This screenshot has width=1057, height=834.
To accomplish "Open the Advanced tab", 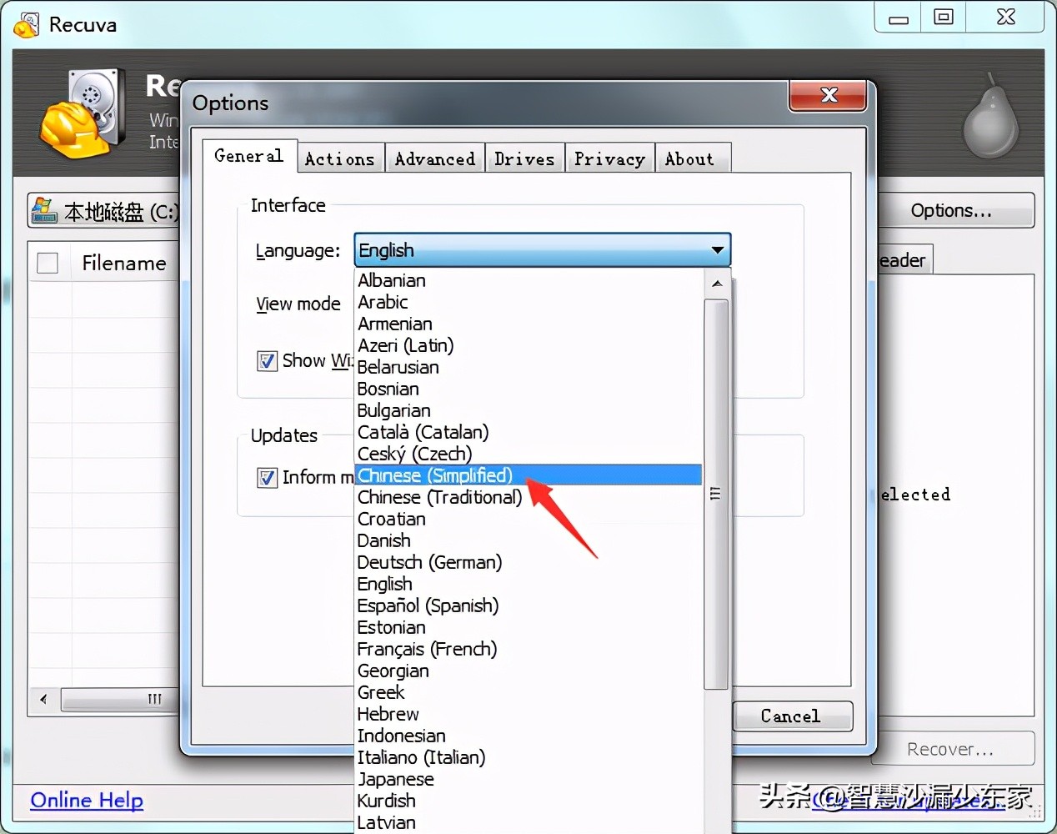I will click(x=434, y=158).
